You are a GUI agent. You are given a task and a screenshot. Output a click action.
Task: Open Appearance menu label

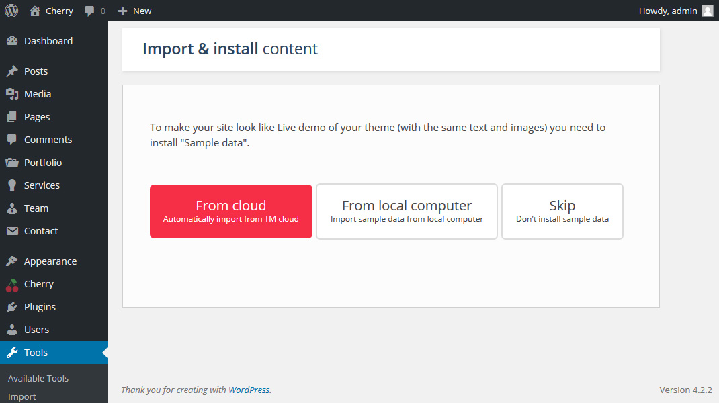tap(50, 261)
